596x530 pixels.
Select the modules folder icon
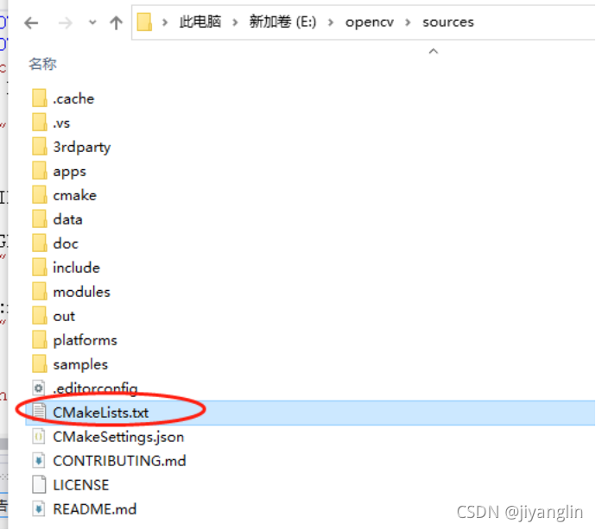[40, 292]
